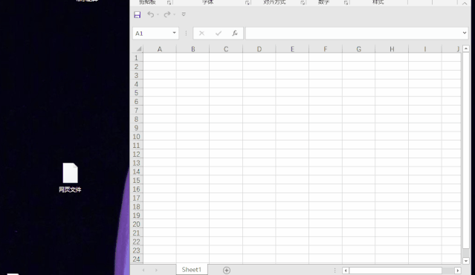This screenshot has width=475, height=275.
Task: Select row 10 header
Action: coord(136,137)
